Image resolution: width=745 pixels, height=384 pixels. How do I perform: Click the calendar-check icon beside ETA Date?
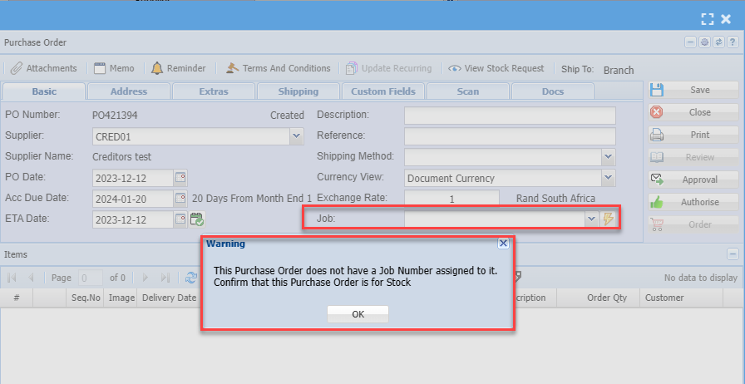click(197, 219)
